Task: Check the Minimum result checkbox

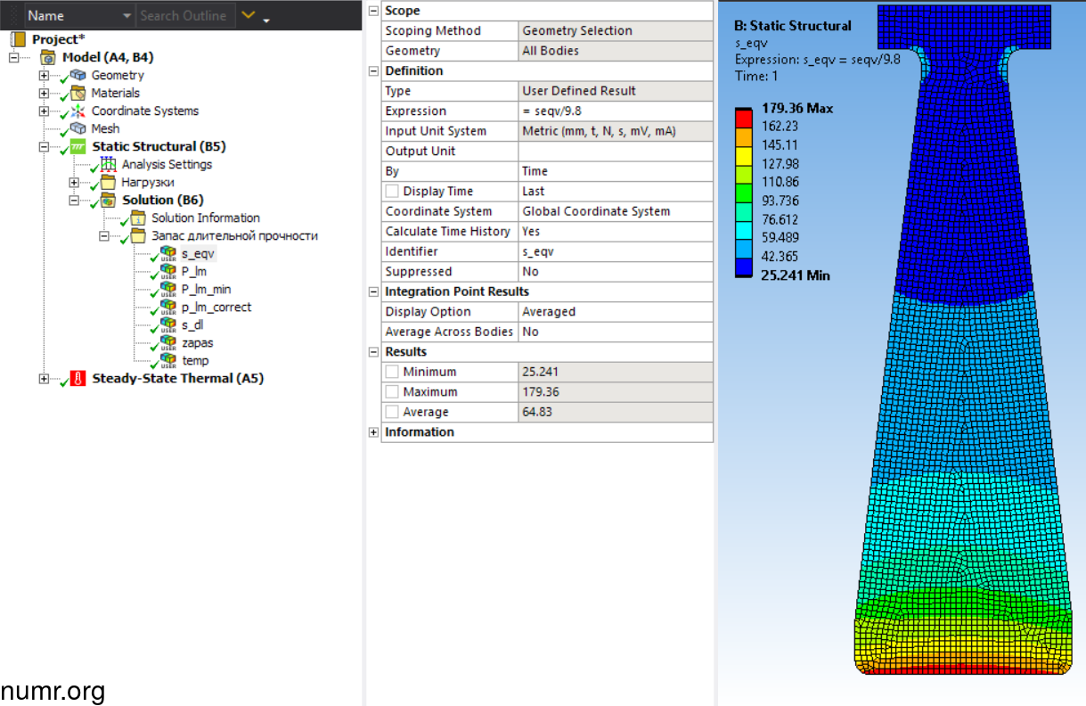Action: (x=392, y=372)
